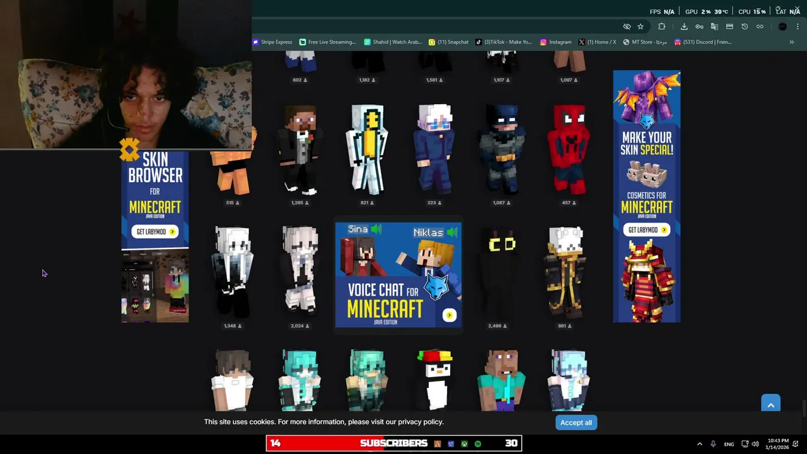Open the network icon in system tray
The width and height of the screenshot is (807, 454).
pyautogui.click(x=745, y=444)
